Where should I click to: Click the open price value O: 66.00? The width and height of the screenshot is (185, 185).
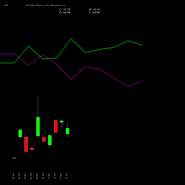pos(65,13)
